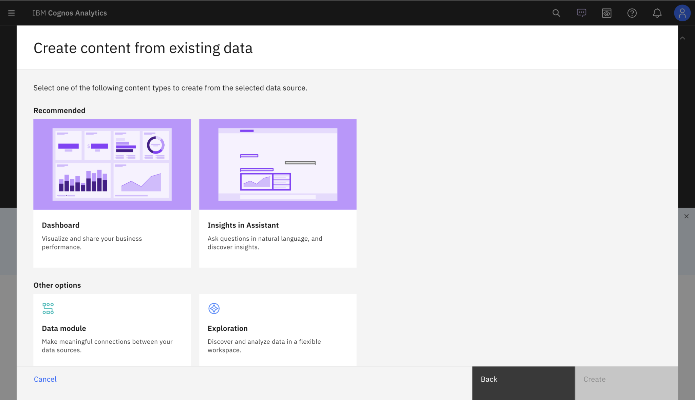Click the Cancel link
The height and width of the screenshot is (400, 695).
pos(45,379)
